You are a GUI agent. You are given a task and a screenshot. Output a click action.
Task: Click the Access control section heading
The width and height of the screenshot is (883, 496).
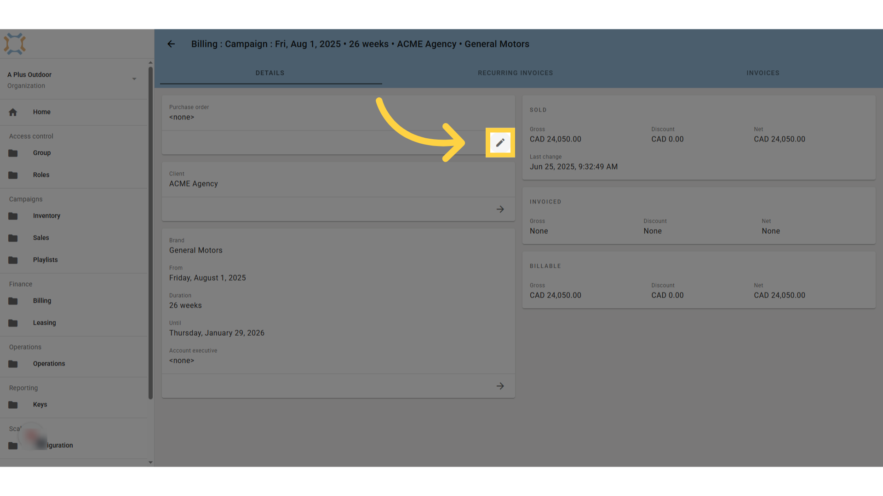[x=31, y=136]
